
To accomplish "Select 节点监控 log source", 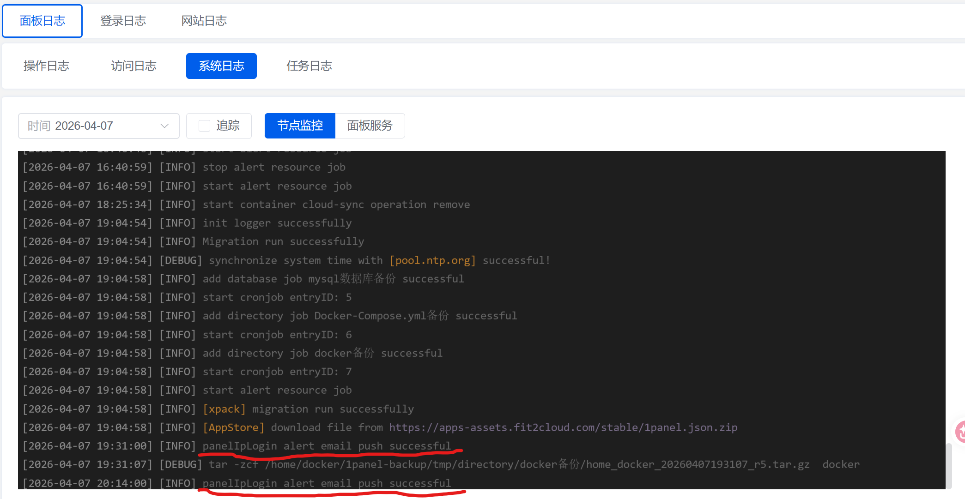I will pyautogui.click(x=300, y=126).
